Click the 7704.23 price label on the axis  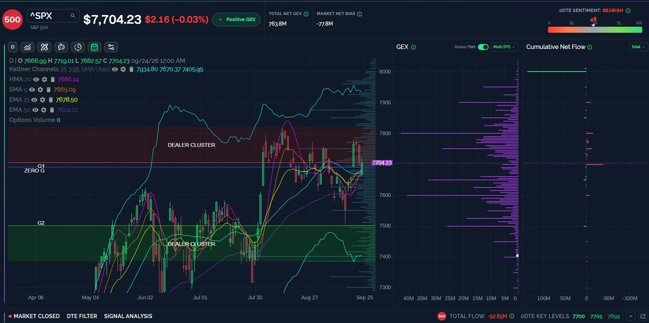[382, 163]
